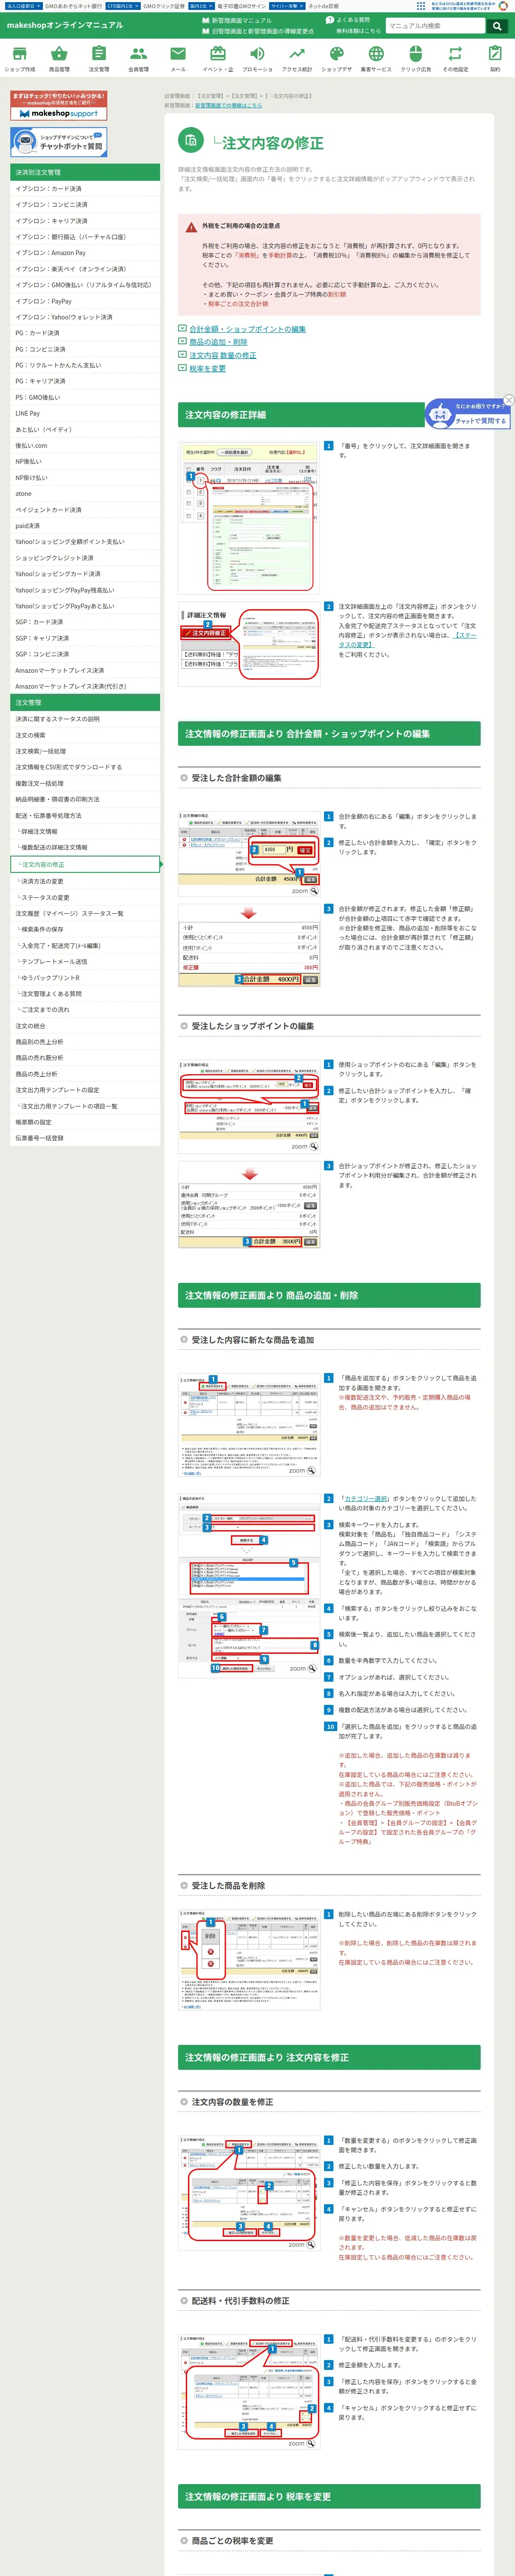
Task: Click the green search magnifier button
Action: (x=496, y=26)
